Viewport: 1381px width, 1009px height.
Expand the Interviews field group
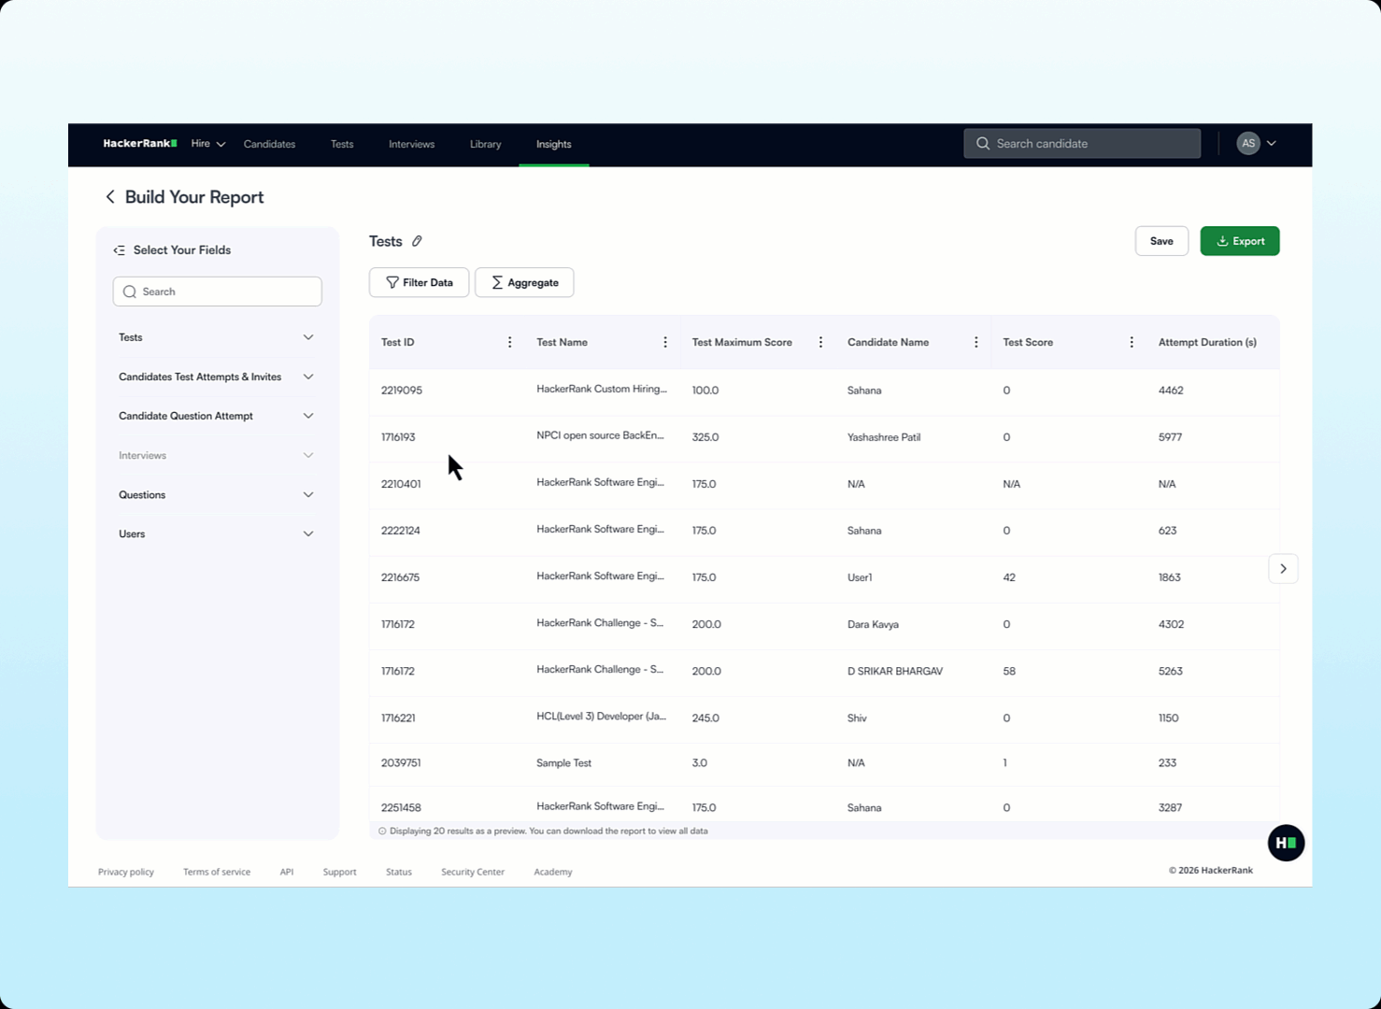coord(217,455)
